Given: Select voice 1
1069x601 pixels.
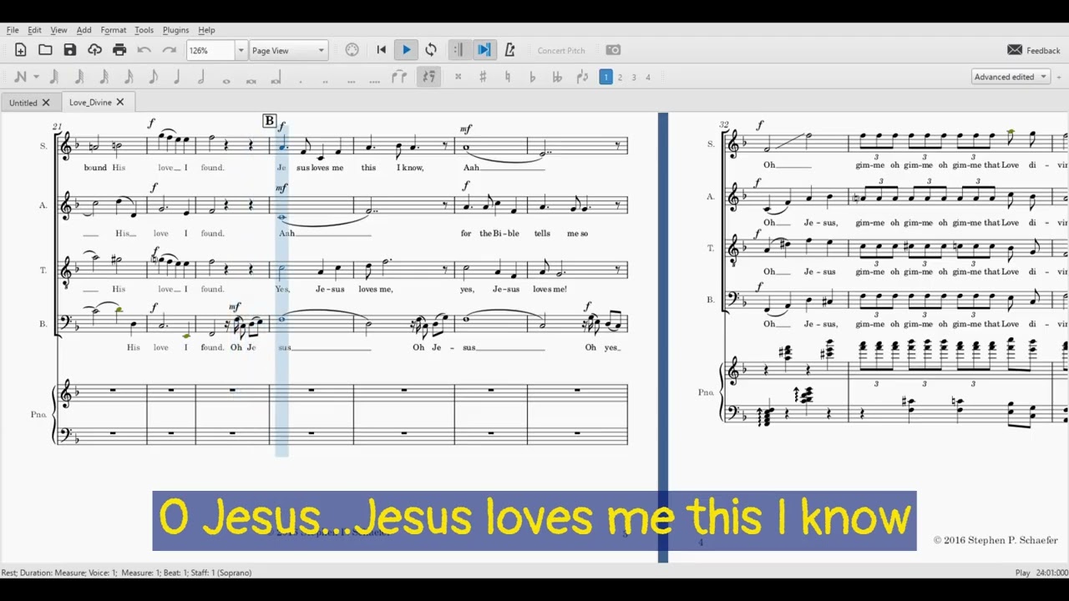Looking at the screenshot, I should pyautogui.click(x=605, y=77).
